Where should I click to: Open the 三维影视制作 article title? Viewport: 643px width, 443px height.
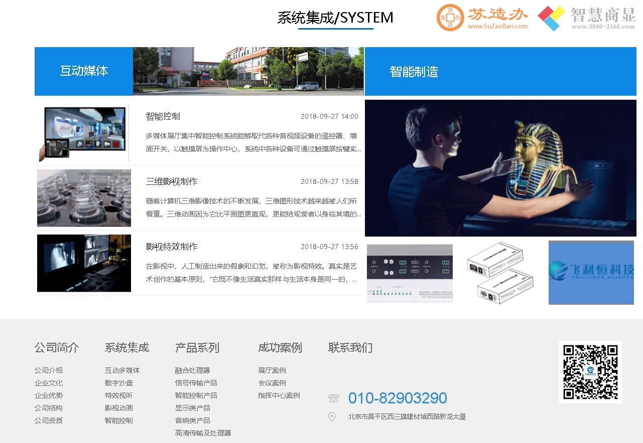click(x=172, y=181)
